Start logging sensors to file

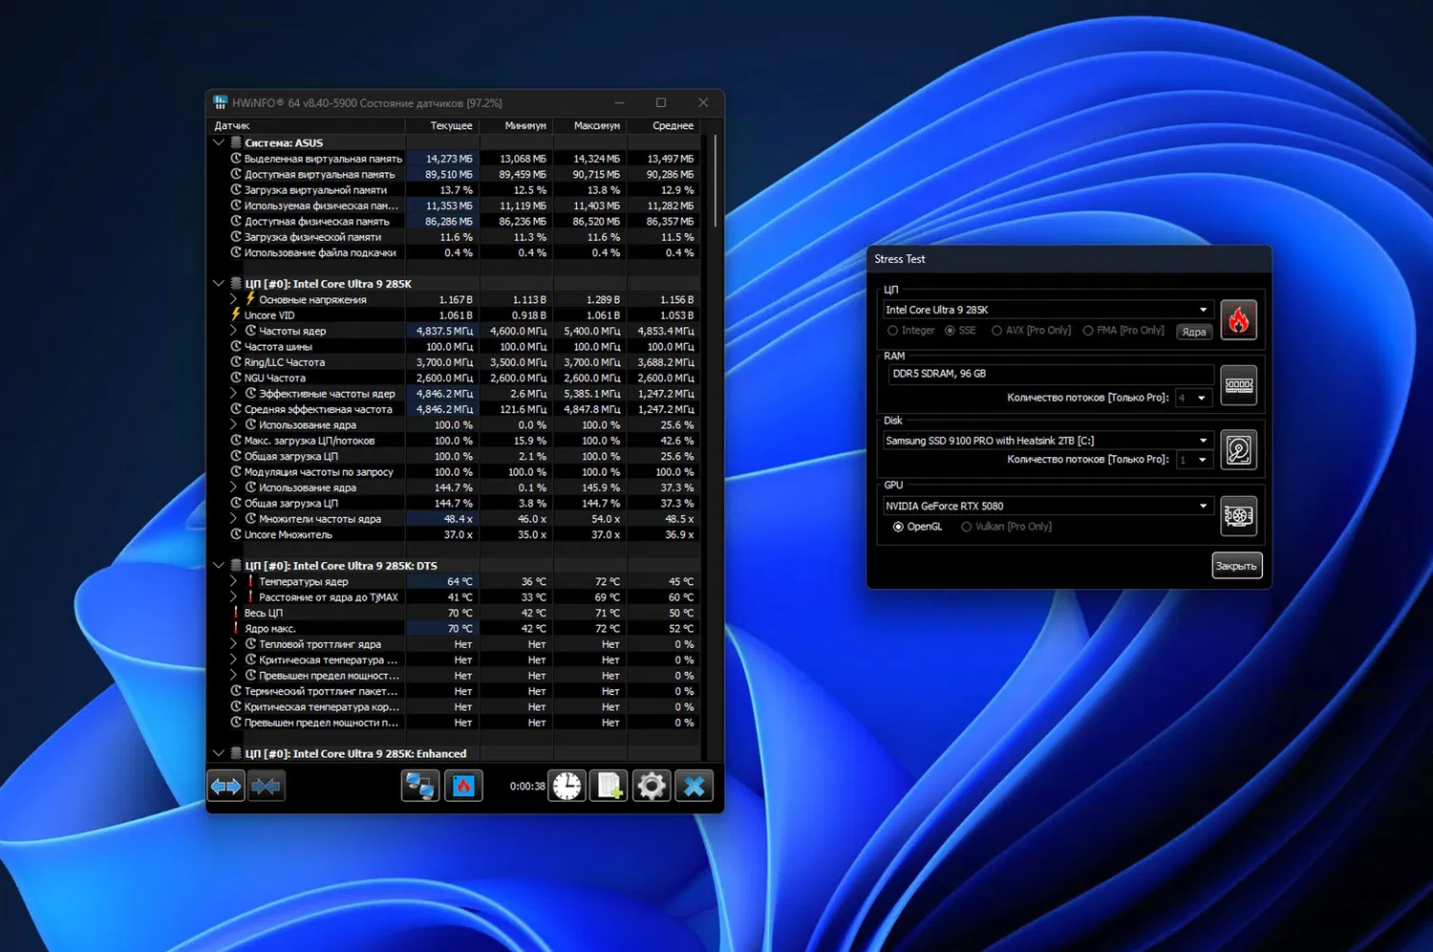point(610,786)
